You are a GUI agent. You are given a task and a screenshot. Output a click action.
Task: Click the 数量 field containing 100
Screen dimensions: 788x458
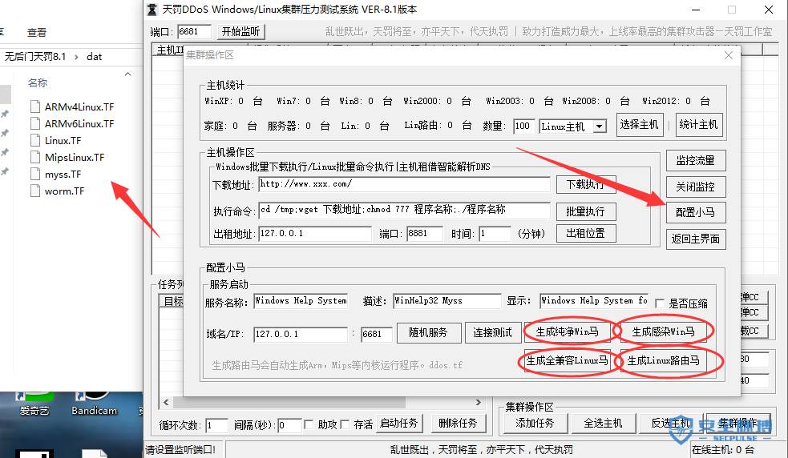coord(524,126)
